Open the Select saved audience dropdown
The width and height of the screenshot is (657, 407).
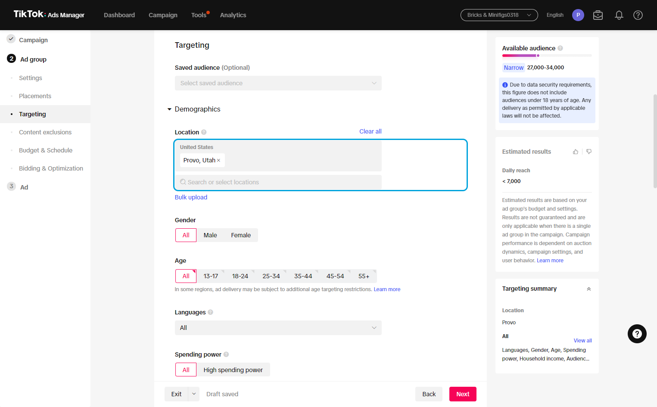tap(278, 83)
